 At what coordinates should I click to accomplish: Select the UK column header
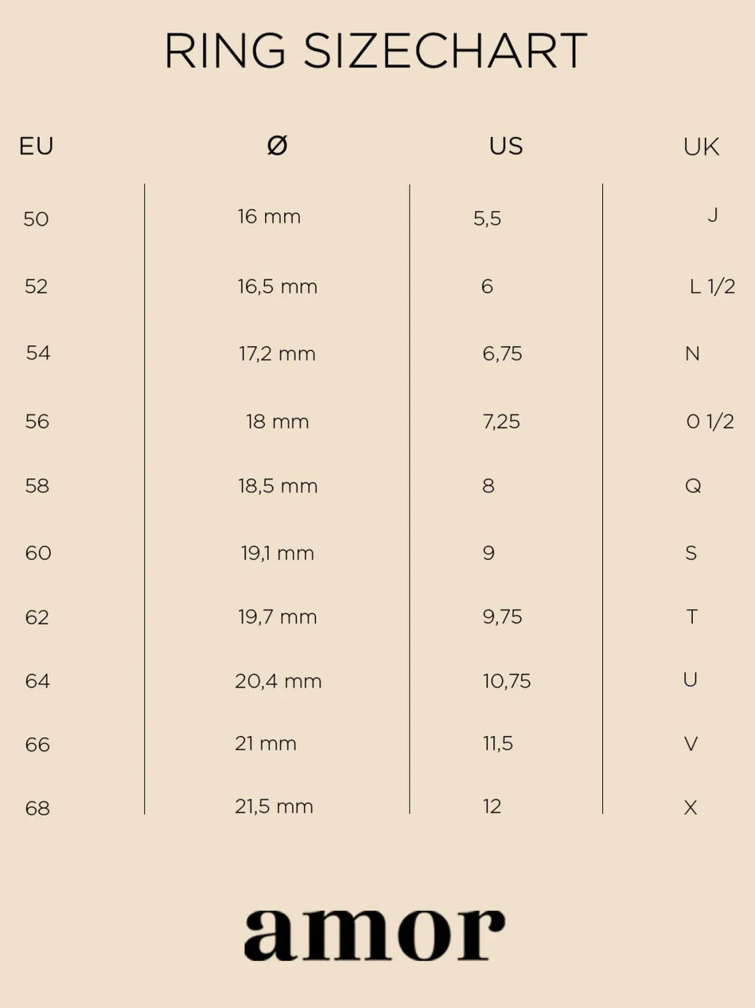701,147
